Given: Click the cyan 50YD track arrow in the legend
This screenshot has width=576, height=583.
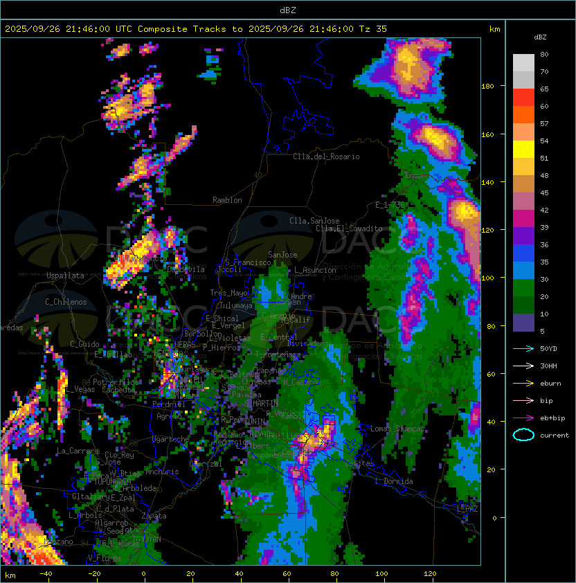Looking at the screenshot, I should (523, 349).
